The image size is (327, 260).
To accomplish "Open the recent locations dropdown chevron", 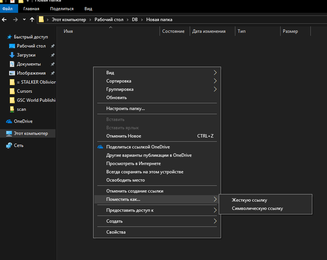I will click(x=24, y=20).
